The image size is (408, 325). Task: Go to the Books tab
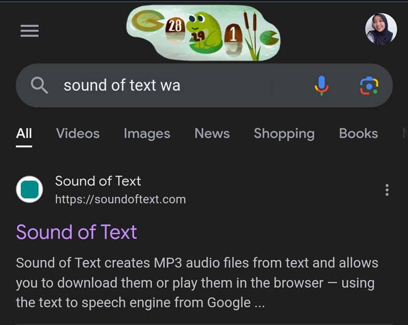tap(359, 134)
